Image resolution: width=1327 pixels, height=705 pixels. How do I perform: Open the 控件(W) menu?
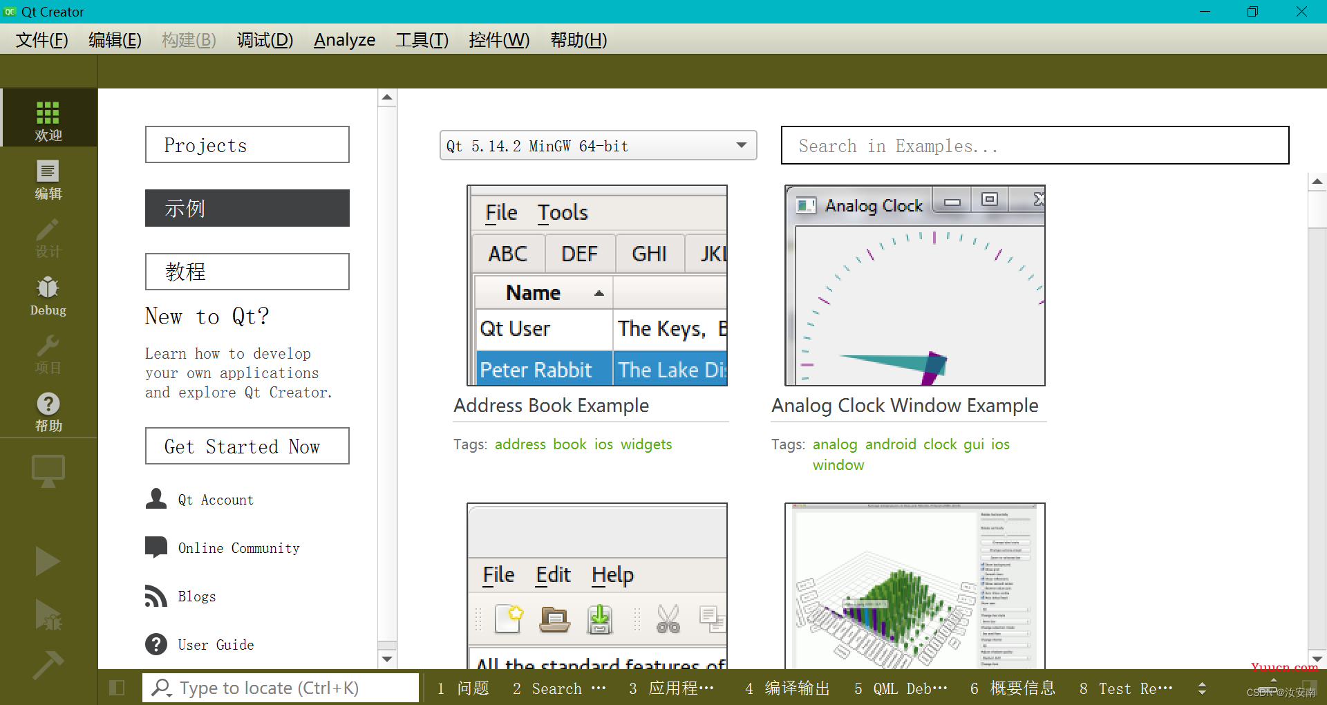tap(499, 40)
